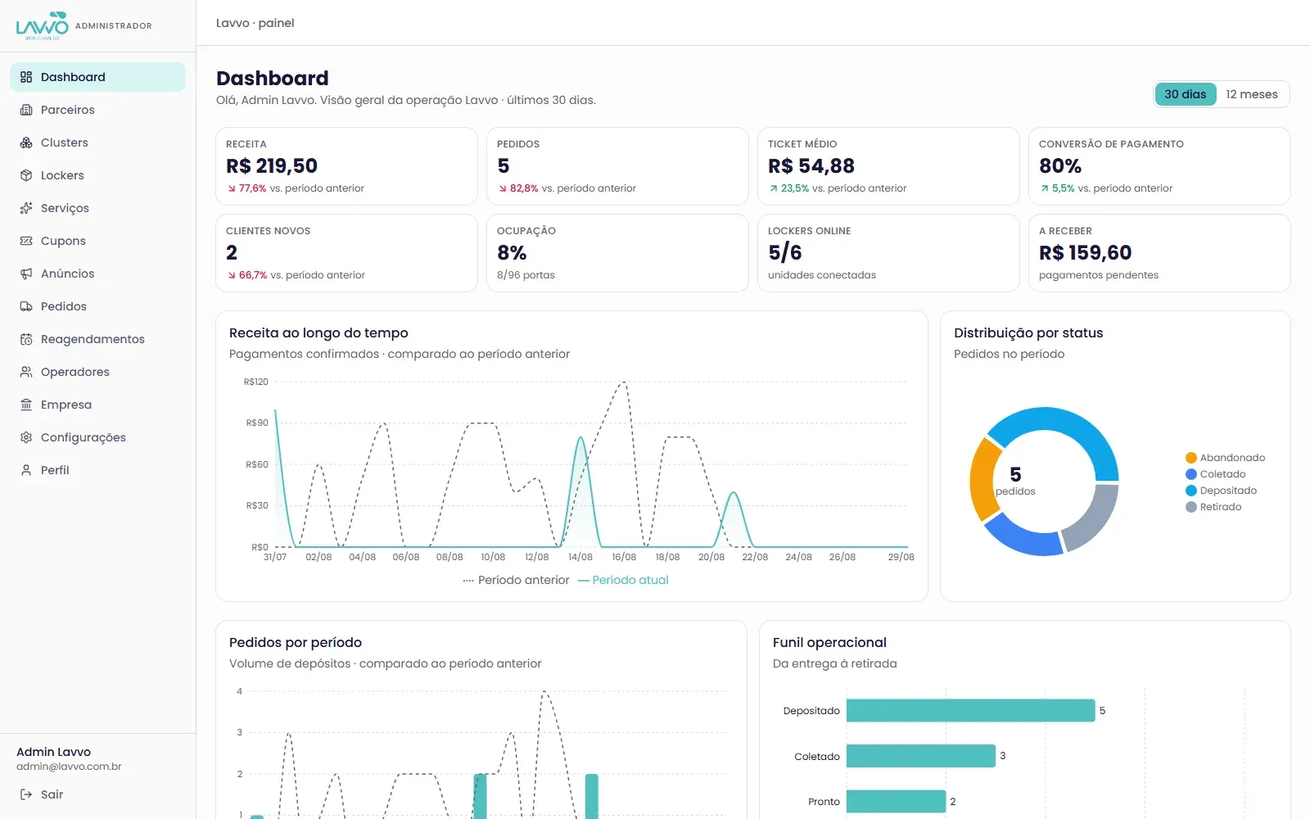Click the Anúncios megaphone icon
The height and width of the screenshot is (819, 1310).
(x=26, y=274)
